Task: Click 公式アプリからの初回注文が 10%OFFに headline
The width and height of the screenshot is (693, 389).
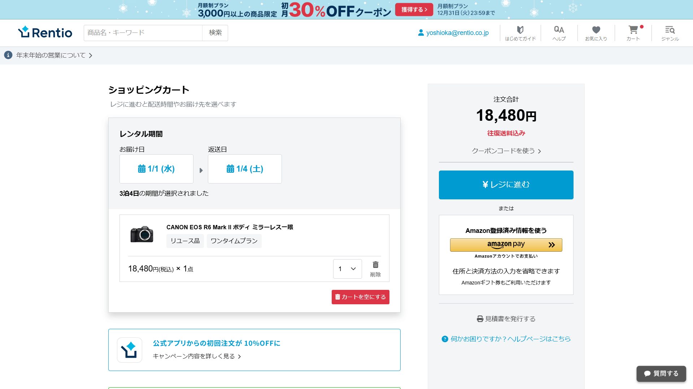Action: (217, 343)
